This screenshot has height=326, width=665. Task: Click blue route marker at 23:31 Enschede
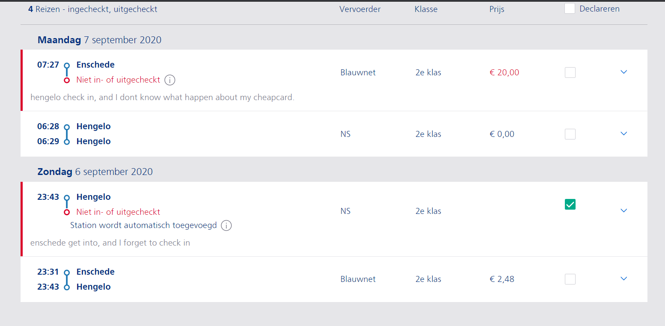click(x=67, y=273)
